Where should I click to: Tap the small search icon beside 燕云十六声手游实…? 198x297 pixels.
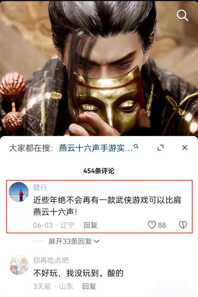pos(136,146)
